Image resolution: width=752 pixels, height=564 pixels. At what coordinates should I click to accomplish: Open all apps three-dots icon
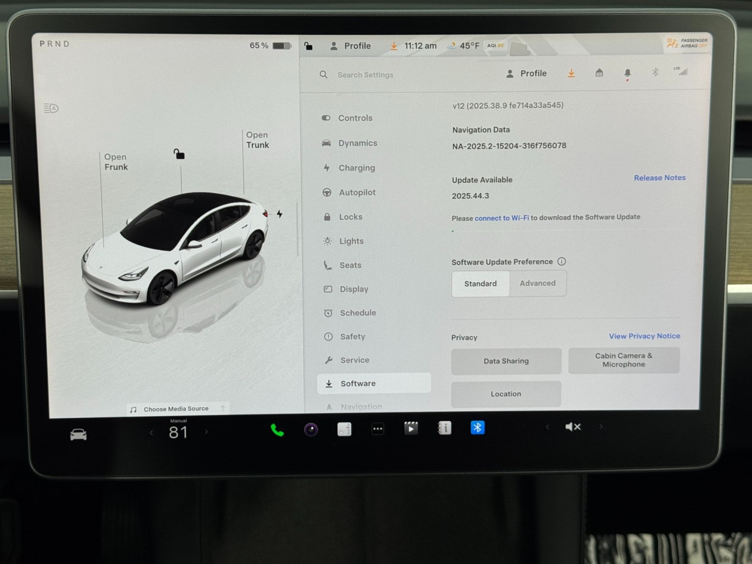point(377,429)
